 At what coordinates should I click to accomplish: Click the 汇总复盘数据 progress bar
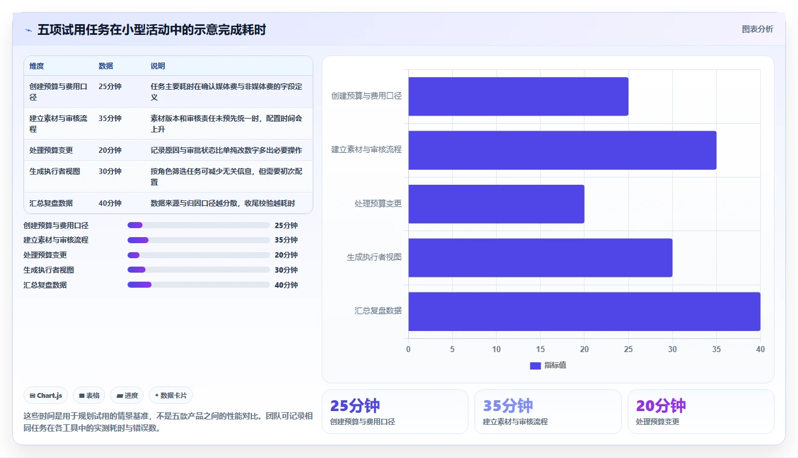pos(198,285)
